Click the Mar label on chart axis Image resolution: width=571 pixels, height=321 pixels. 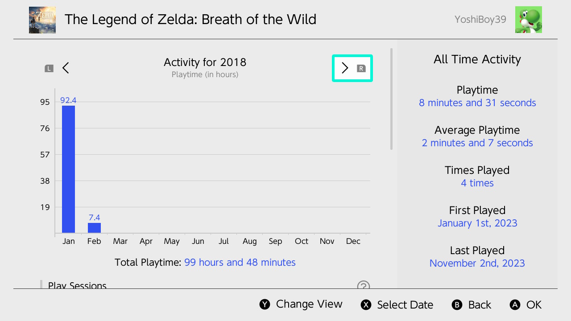tap(120, 241)
